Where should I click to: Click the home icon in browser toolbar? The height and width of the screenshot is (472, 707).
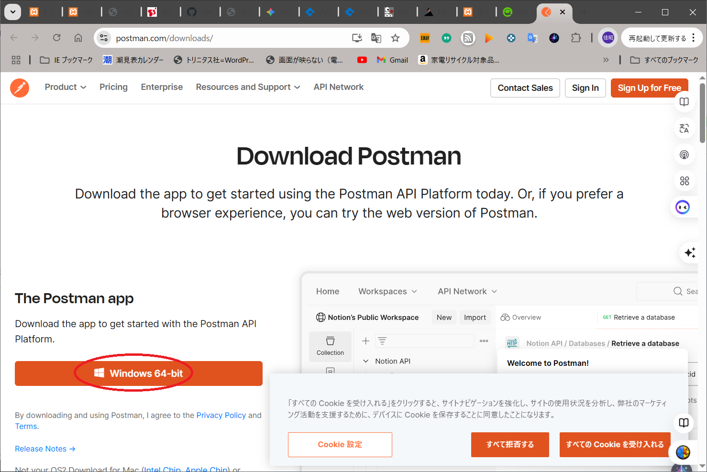tap(78, 38)
